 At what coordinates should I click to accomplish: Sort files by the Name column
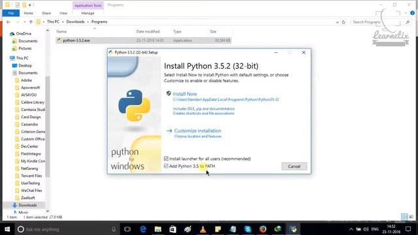point(61,31)
